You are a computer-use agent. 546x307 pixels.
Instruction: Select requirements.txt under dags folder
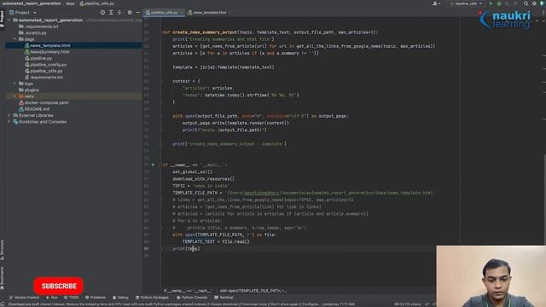coord(46,78)
